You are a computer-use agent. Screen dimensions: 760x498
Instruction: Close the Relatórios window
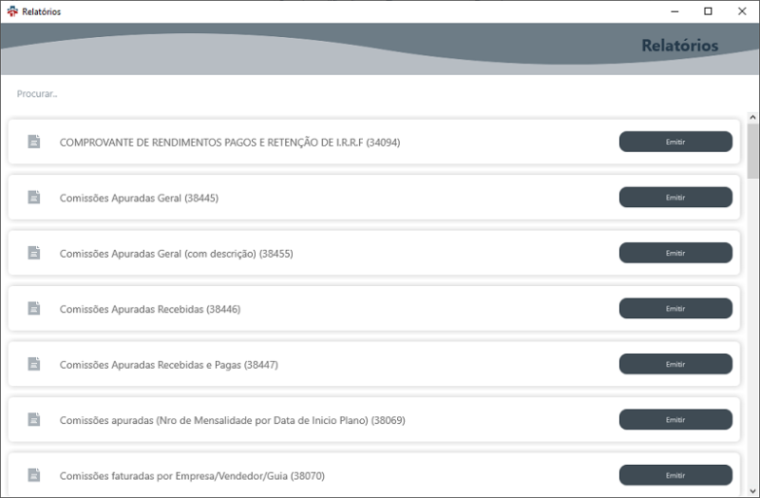(x=742, y=11)
